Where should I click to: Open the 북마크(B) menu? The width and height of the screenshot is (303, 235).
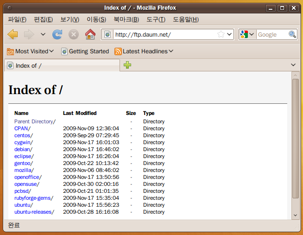pos(126,19)
